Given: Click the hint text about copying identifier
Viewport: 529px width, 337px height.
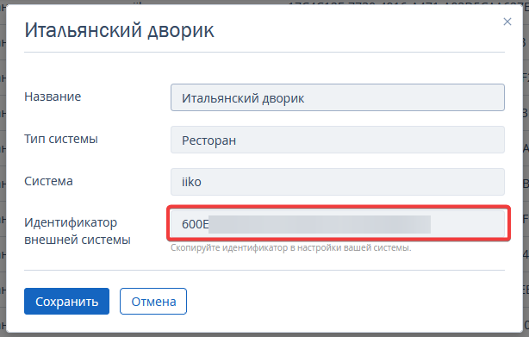Looking at the screenshot, I should [291, 248].
